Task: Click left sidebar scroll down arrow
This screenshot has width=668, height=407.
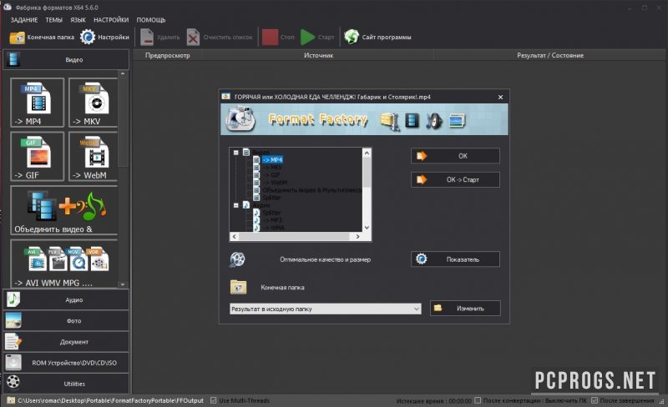Action: coord(123,284)
